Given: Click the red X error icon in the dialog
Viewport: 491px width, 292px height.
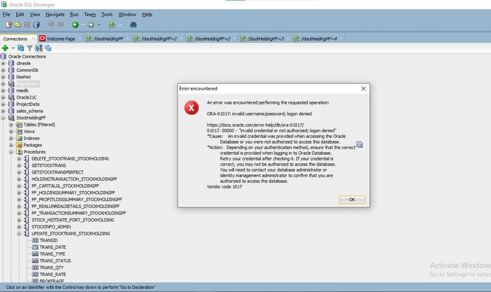Looking at the screenshot, I should pyautogui.click(x=191, y=108).
